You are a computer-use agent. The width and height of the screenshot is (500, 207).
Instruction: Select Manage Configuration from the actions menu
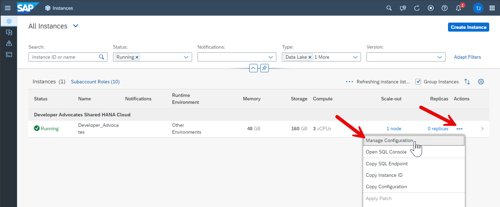[x=389, y=140]
